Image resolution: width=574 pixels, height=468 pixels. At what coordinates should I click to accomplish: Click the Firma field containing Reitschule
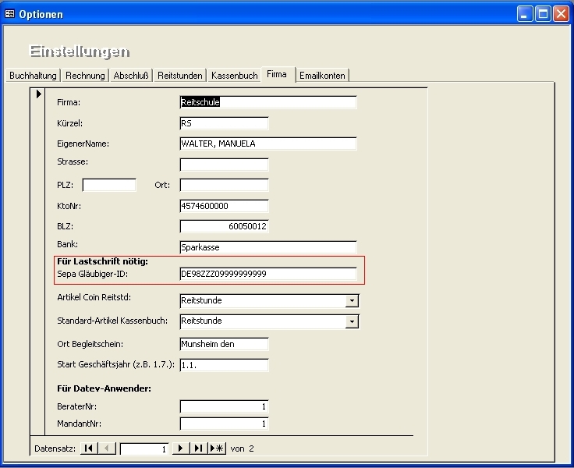click(x=268, y=102)
